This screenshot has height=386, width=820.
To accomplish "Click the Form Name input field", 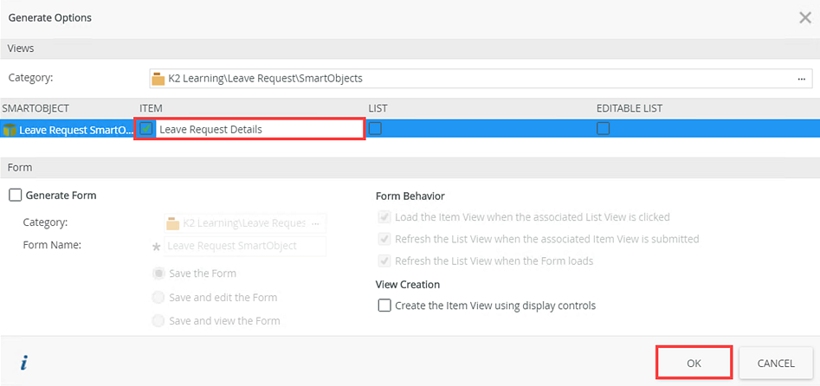I will point(245,246).
